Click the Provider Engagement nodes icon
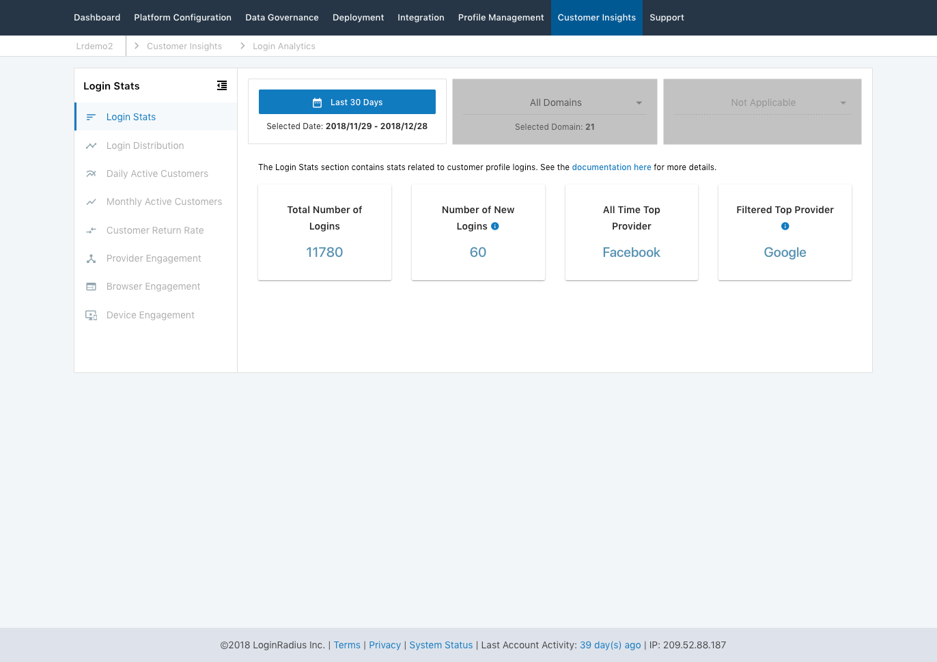Image resolution: width=937 pixels, height=662 pixels. pyautogui.click(x=91, y=258)
